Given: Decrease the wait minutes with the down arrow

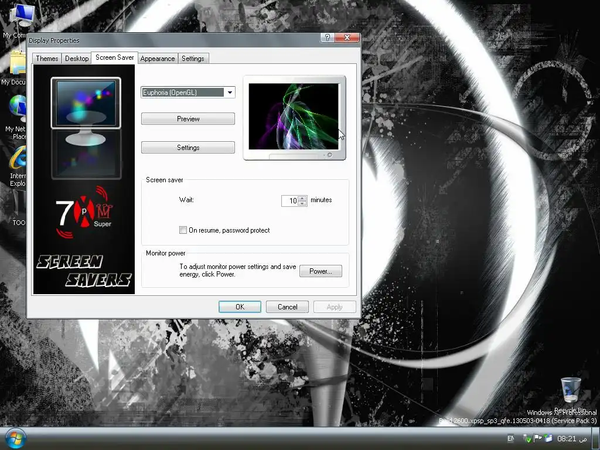Looking at the screenshot, I should (x=302, y=203).
